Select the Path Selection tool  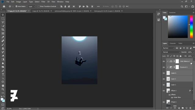tap(3, 78)
